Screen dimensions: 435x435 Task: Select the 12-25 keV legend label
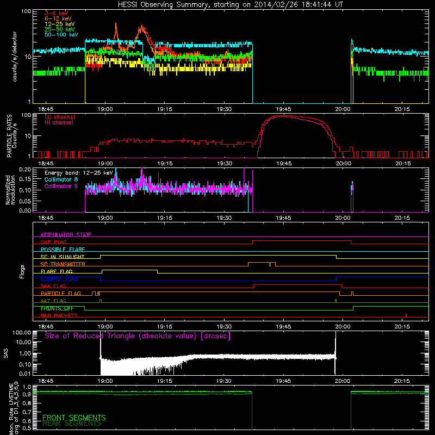[x=59, y=24]
